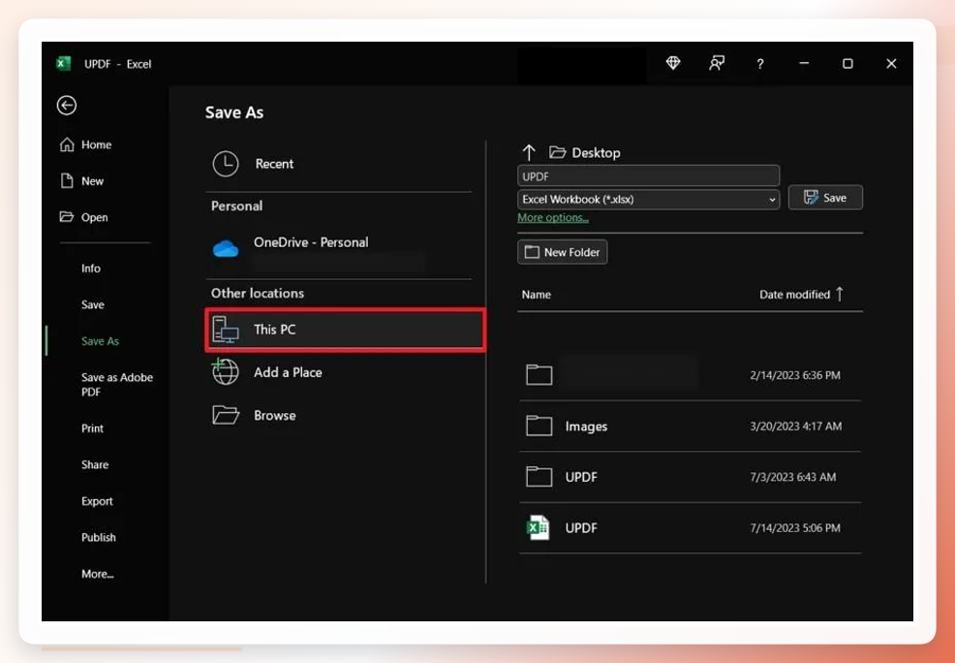Open the Images folder name

pos(586,426)
